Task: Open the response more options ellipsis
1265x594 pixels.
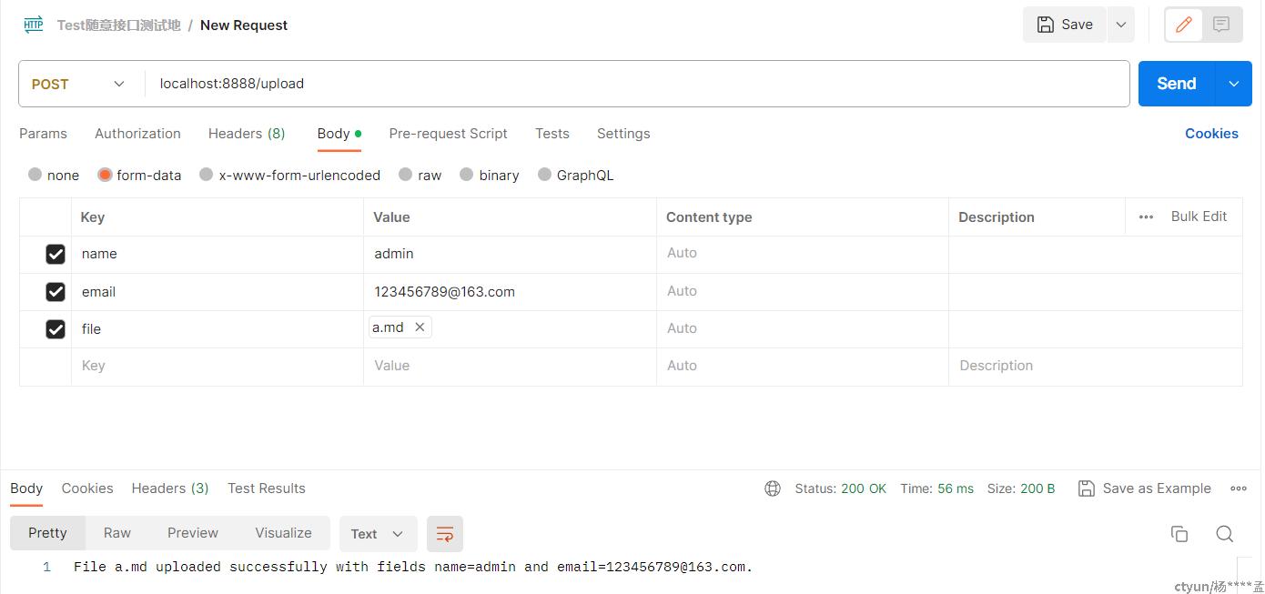Action: pos(1239,488)
